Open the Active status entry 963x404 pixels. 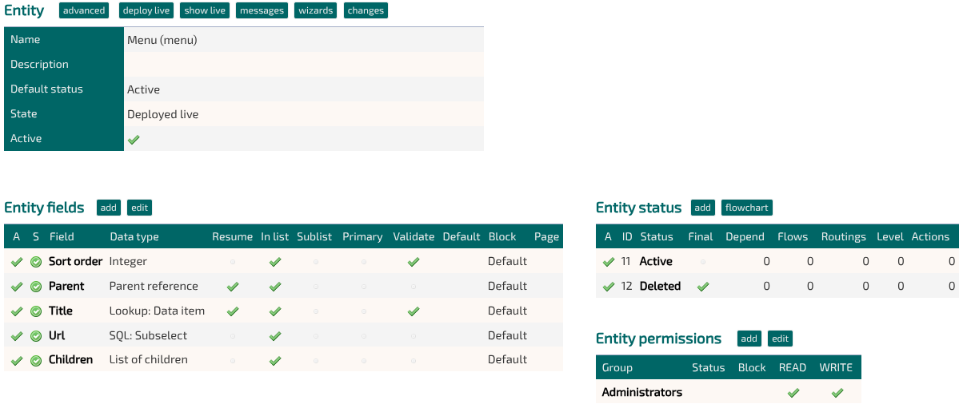click(656, 261)
